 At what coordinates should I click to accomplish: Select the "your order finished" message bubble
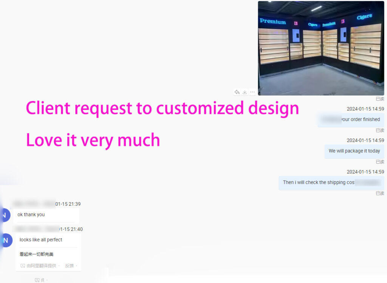(x=351, y=120)
